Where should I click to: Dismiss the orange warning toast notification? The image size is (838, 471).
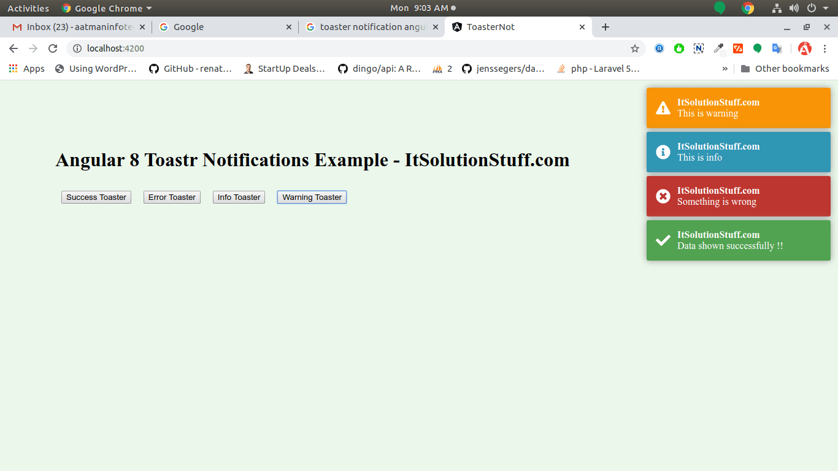click(x=738, y=108)
